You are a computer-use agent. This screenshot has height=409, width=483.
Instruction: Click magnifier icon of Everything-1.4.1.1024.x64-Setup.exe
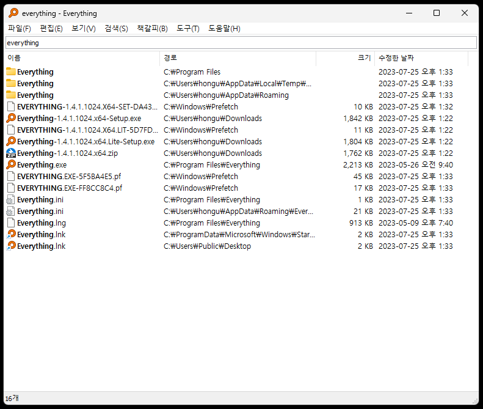click(x=11, y=118)
